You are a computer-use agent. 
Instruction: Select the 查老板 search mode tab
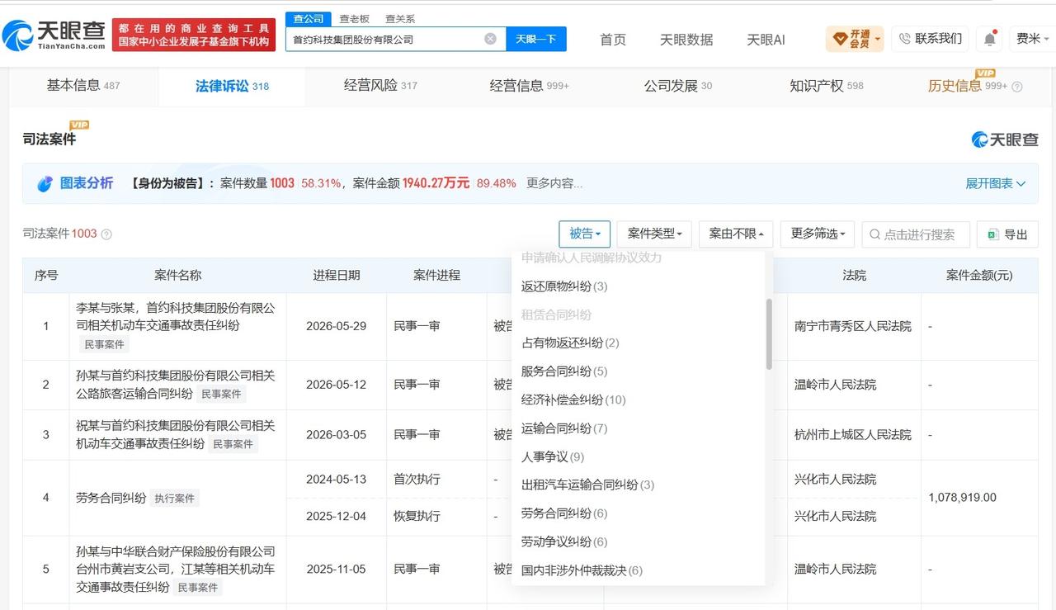coord(355,18)
